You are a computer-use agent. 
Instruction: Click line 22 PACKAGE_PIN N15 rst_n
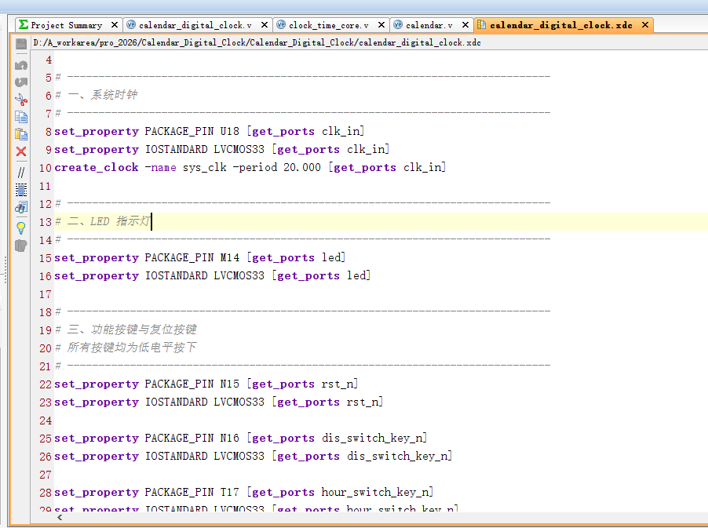click(206, 384)
